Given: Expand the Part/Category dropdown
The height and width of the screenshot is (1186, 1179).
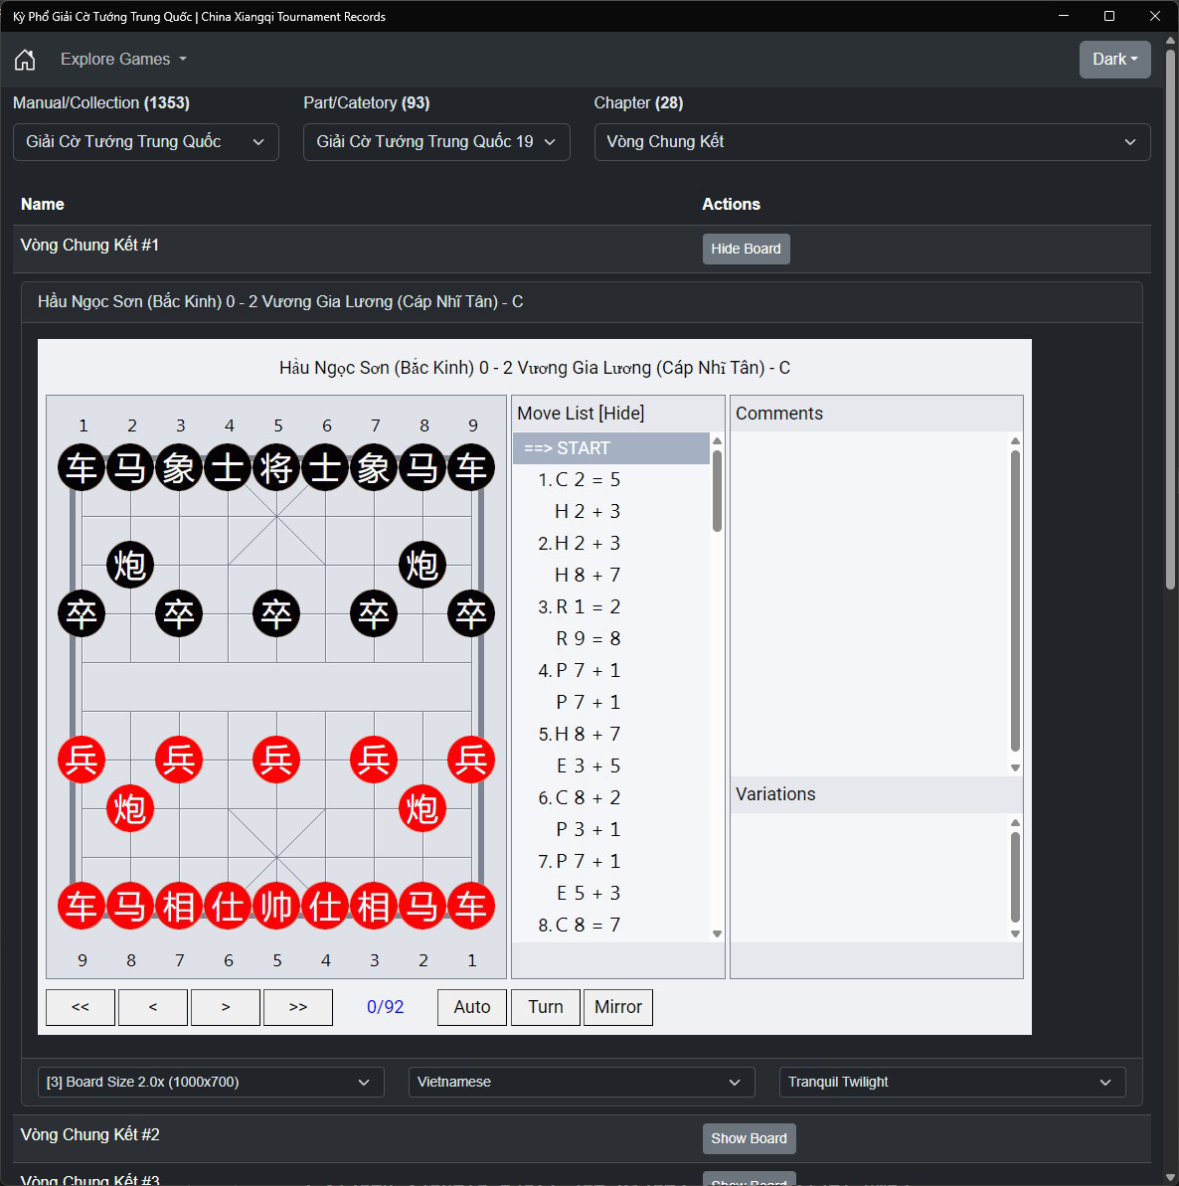Looking at the screenshot, I should coord(436,142).
